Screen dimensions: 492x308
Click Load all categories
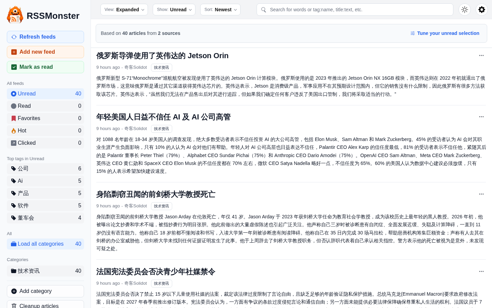point(45,244)
